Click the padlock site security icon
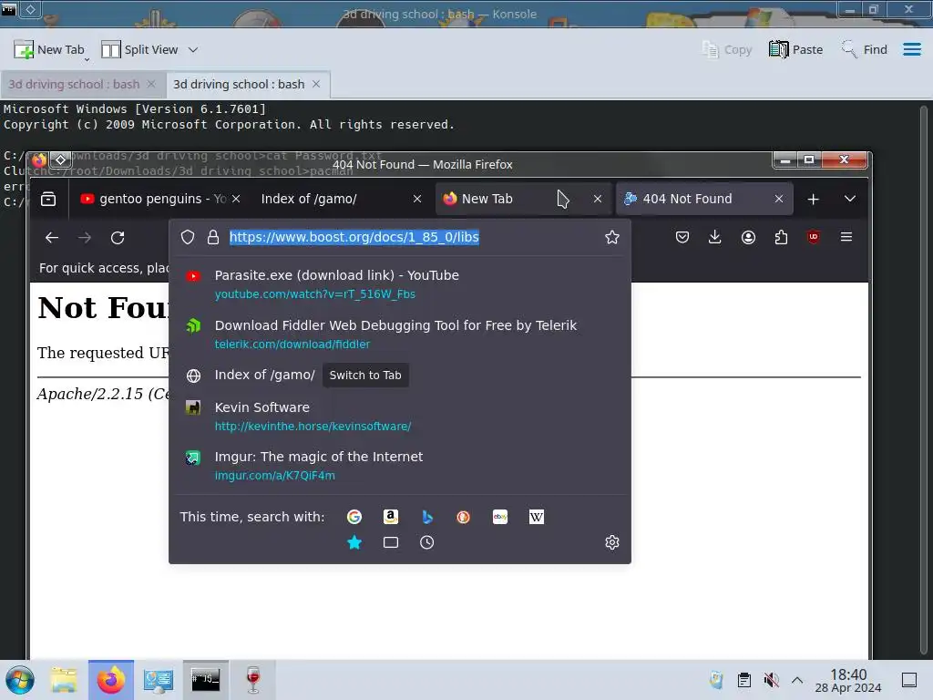Screen dimensions: 933x700 click(213, 238)
